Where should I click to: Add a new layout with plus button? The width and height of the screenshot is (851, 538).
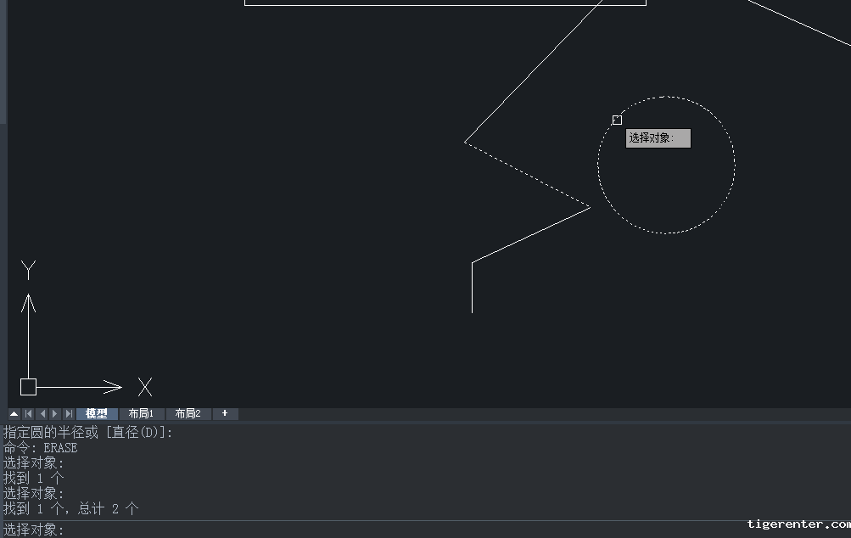pos(225,414)
